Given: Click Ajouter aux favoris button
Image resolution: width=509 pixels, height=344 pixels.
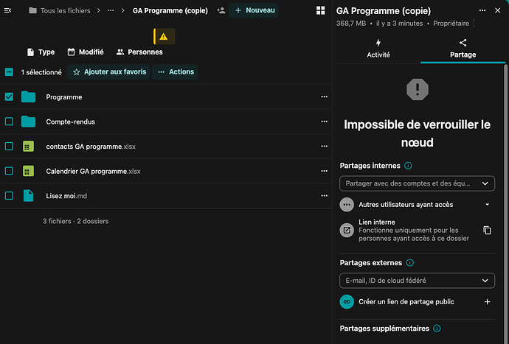Looking at the screenshot, I should coord(109,71).
